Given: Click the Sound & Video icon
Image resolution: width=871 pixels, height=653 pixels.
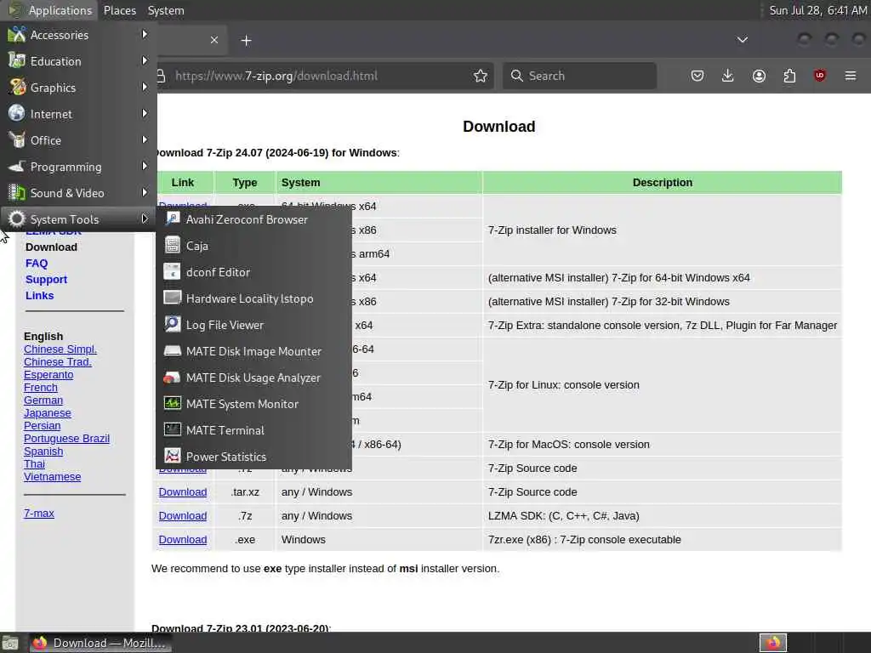Looking at the screenshot, I should 17,193.
